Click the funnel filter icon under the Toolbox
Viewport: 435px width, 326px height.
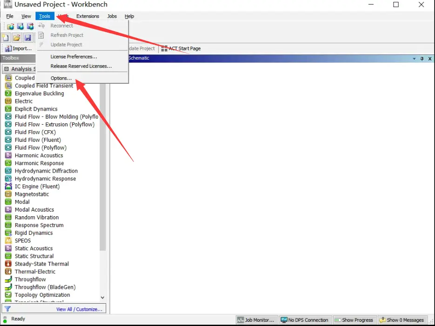click(x=7, y=309)
